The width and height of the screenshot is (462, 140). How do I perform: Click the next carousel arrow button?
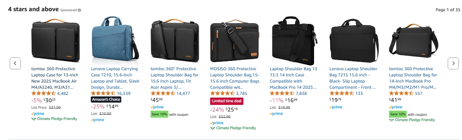(453, 63)
